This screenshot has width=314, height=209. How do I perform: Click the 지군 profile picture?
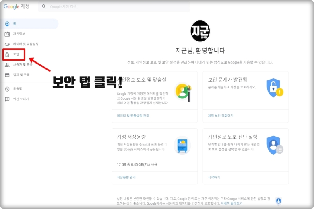200,31
